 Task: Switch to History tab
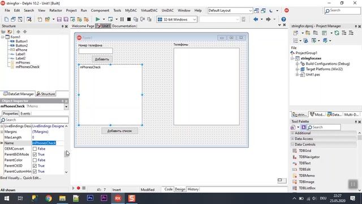tap(193, 189)
